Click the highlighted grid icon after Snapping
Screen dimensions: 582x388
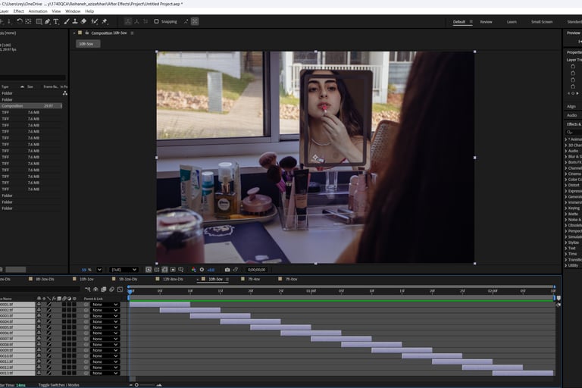tap(195, 21)
